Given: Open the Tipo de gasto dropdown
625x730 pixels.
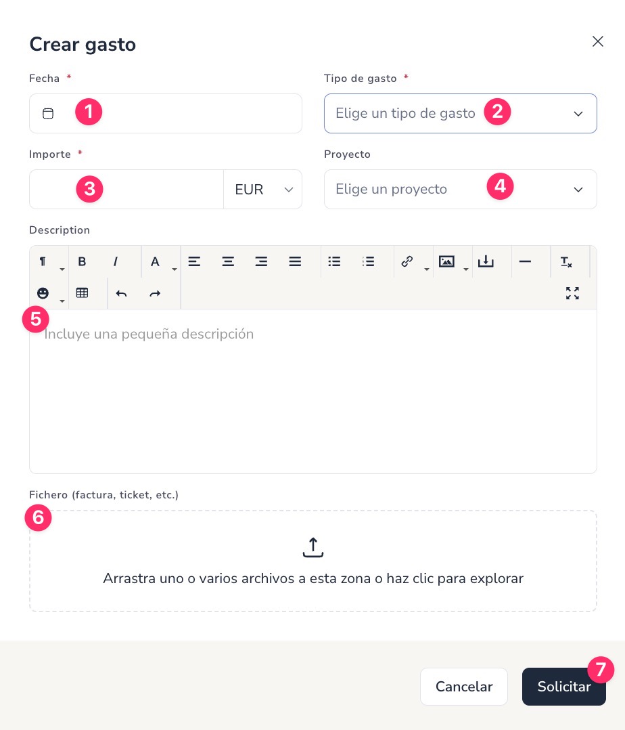Looking at the screenshot, I should pyautogui.click(x=461, y=114).
